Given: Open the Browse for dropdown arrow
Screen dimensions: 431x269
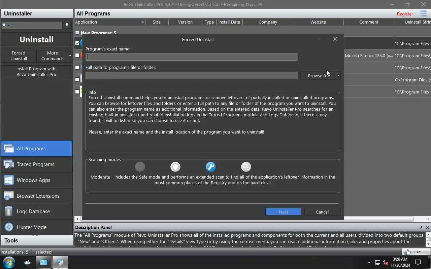Looking at the screenshot, I should coord(338,76).
